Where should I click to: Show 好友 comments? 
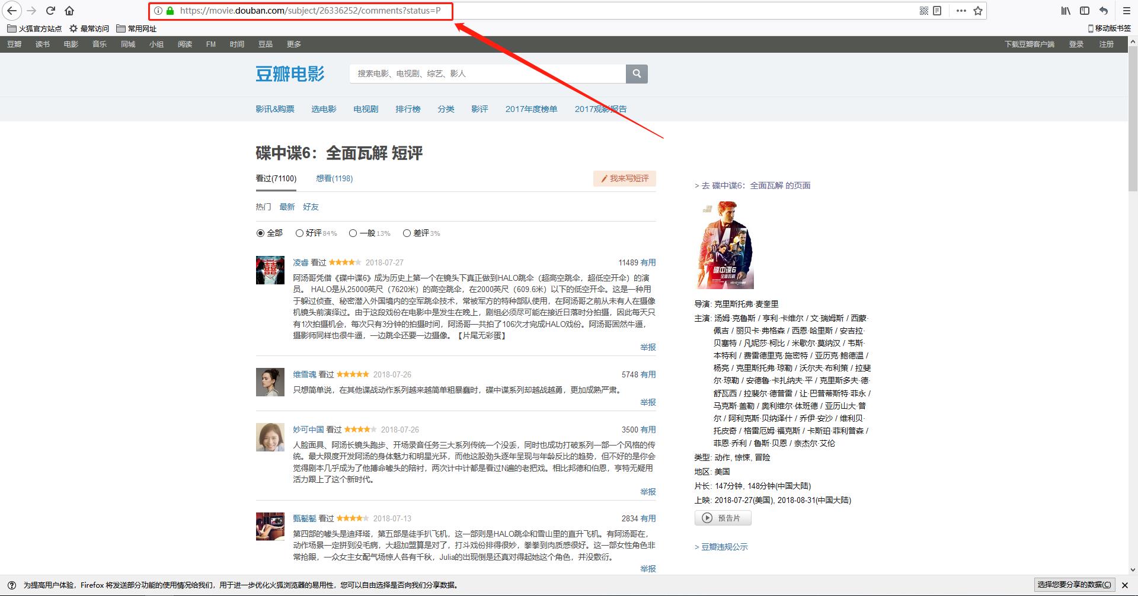[x=311, y=207]
